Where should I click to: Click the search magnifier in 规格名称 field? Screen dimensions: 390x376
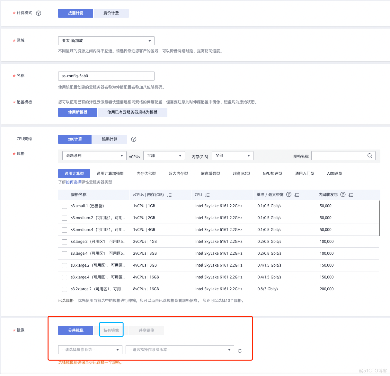point(369,156)
